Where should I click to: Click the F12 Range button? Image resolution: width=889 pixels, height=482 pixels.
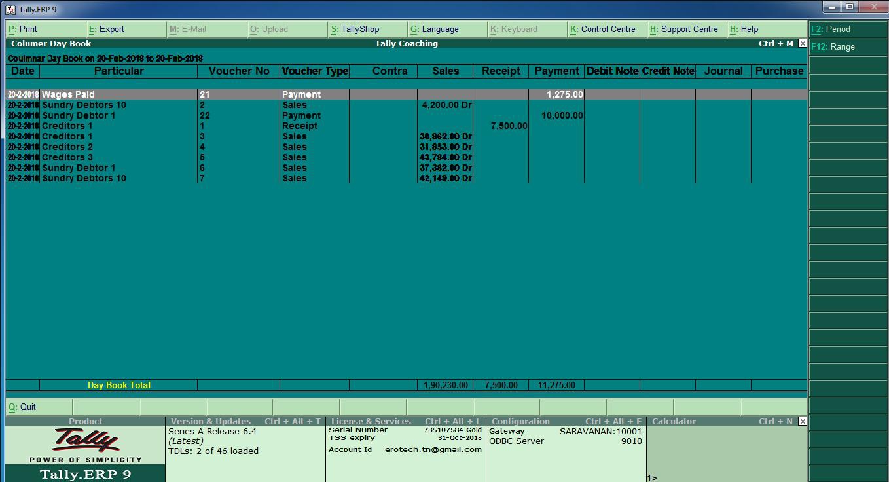click(x=848, y=47)
